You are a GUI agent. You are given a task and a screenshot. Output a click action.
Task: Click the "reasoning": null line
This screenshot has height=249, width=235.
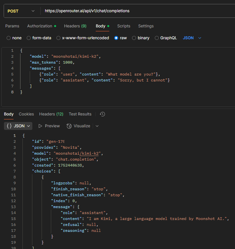click(x=81, y=231)
